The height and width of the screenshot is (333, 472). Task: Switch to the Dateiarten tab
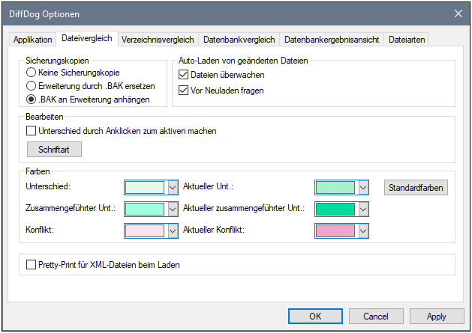pyautogui.click(x=407, y=40)
